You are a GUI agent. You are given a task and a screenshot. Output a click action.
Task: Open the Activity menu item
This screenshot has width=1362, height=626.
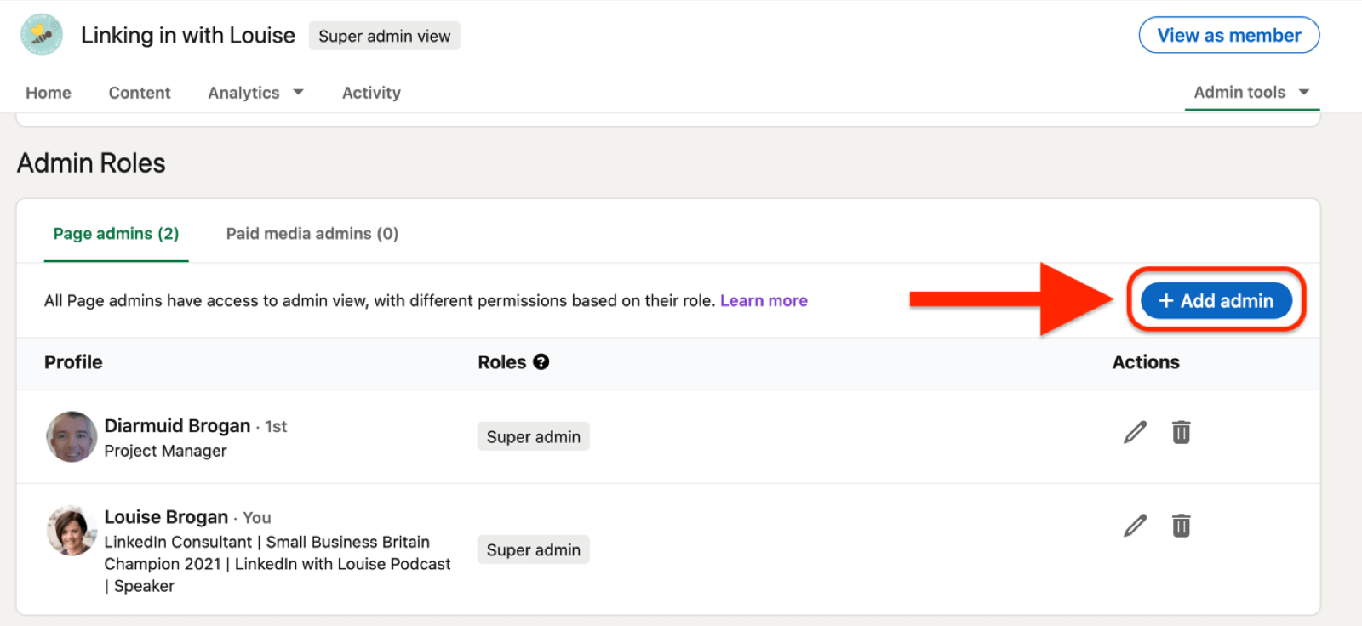click(371, 93)
